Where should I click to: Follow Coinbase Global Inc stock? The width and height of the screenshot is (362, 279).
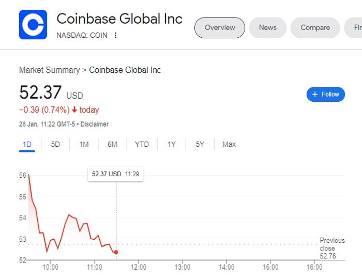325,95
